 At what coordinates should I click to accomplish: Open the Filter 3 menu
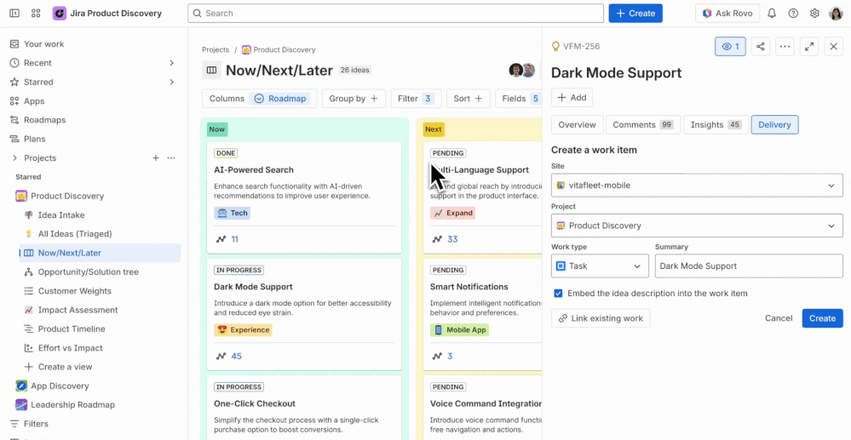417,99
